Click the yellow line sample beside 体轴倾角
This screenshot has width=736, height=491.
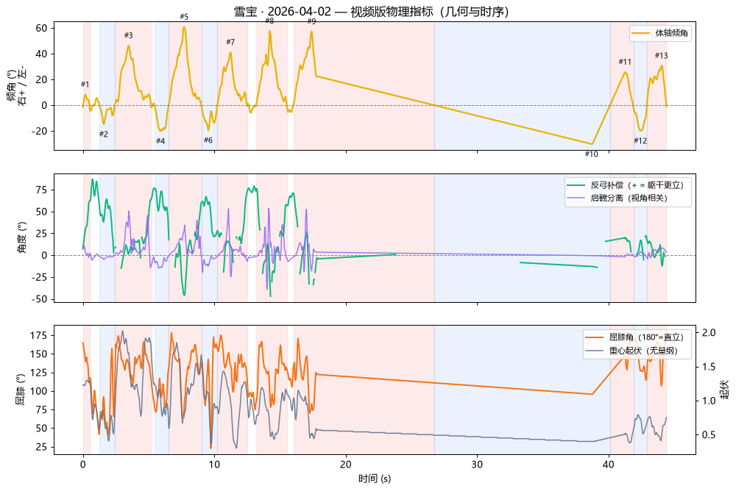click(x=641, y=33)
